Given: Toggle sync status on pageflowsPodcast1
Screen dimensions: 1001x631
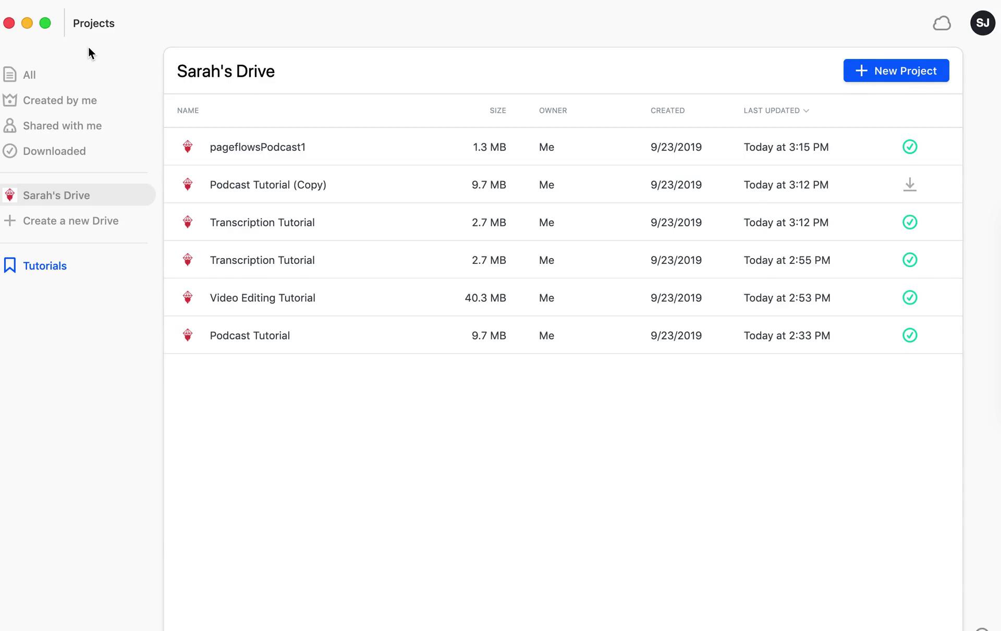Looking at the screenshot, I should point(910,147).
